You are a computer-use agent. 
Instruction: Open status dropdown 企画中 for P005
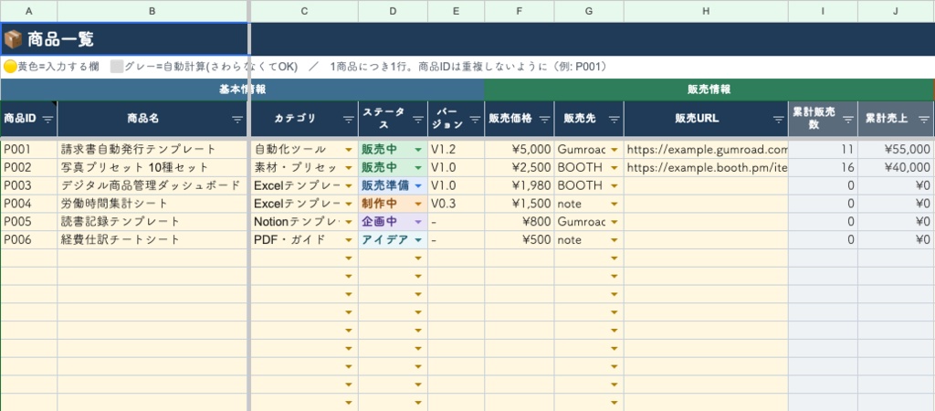coord(418,222)
